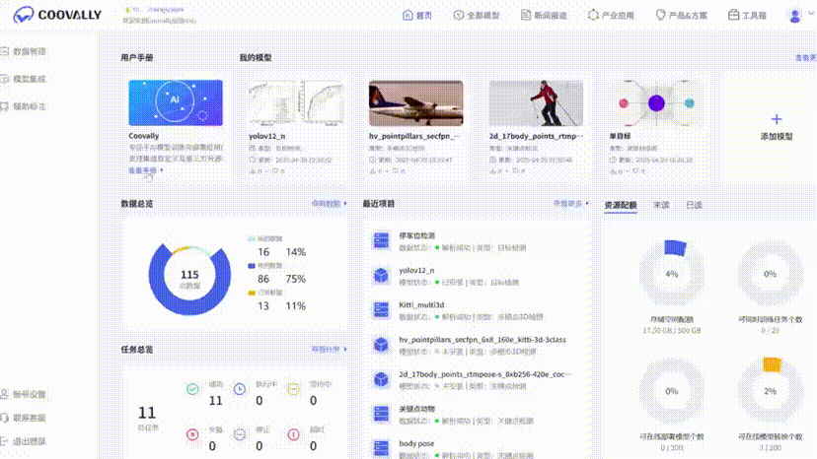Viewport: 817px width, 459px height.
Task: Click the user avatar icon
Action: tap(794, 16)
